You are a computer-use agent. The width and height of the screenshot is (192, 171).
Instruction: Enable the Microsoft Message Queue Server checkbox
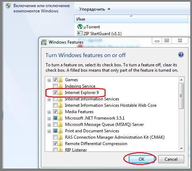click(55, 125)
